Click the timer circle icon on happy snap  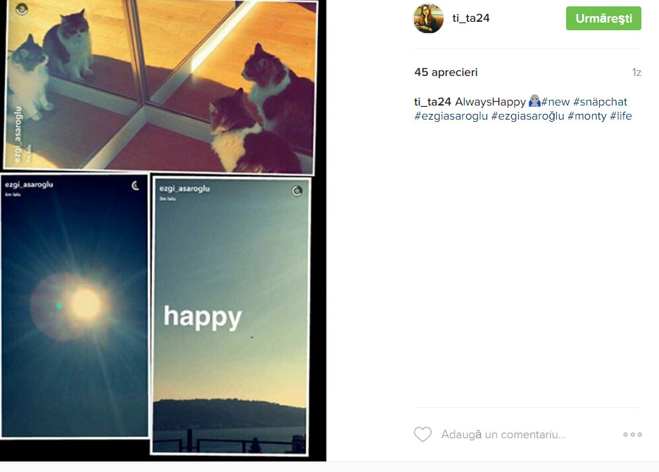(x=297, y=191)
